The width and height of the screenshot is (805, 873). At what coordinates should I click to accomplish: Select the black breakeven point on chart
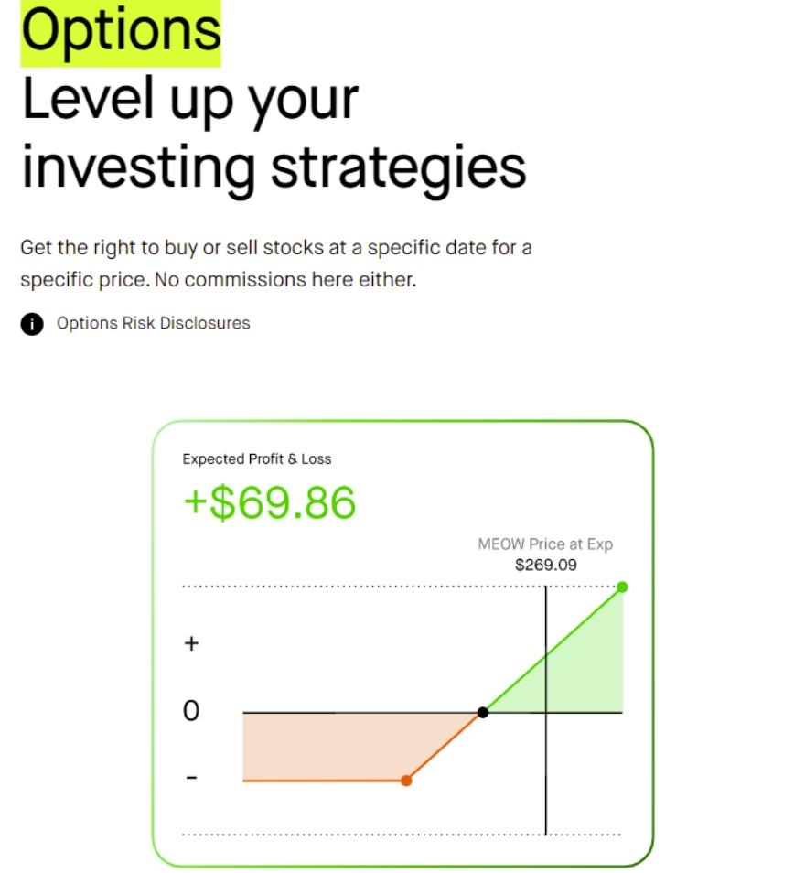tap(483, 712)
